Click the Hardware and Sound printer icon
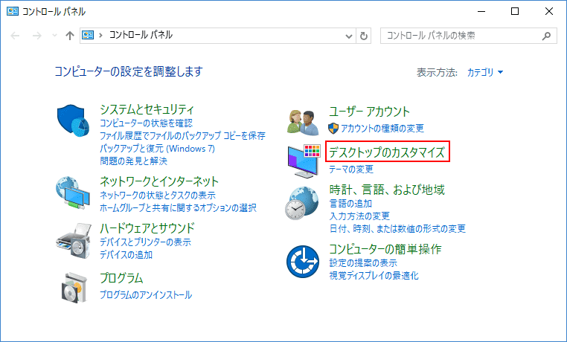The width and height of the screenshot is (567, 342). (x=74, y=241)
